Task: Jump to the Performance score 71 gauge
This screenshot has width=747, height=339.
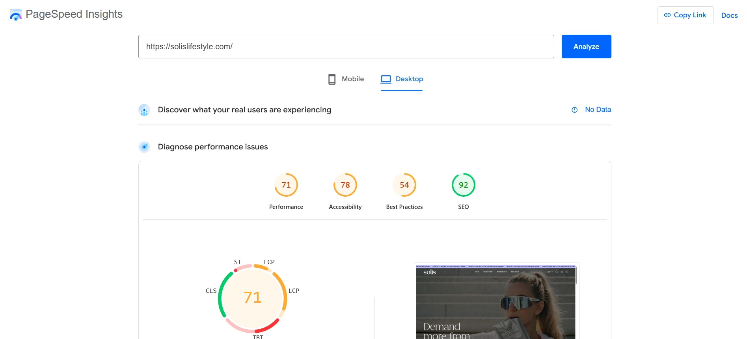Action: [286, 185]
